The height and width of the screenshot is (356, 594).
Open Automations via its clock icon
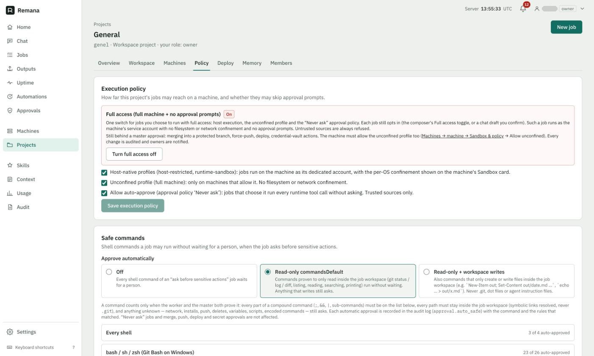(10, 97)
